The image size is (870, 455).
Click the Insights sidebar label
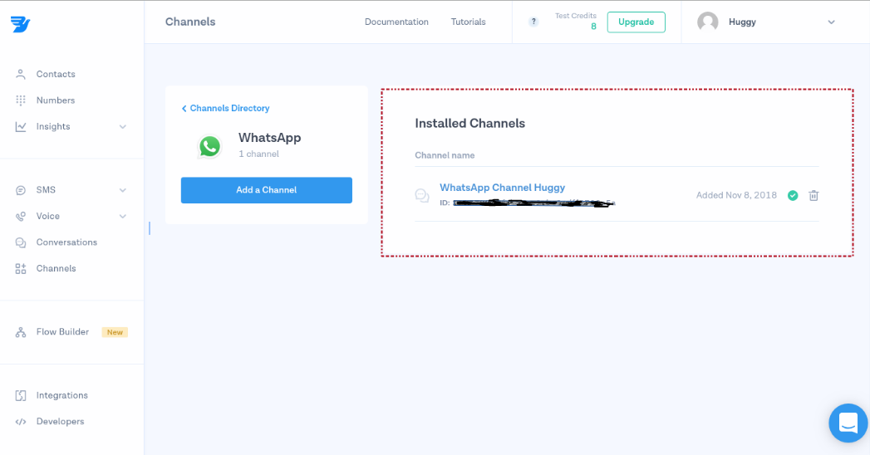[53, 126]
